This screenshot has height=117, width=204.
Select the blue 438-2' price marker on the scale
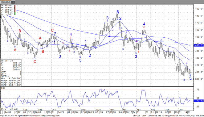click(198, 45)
